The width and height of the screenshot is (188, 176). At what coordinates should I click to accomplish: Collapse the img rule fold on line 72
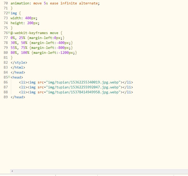[9, 13]
